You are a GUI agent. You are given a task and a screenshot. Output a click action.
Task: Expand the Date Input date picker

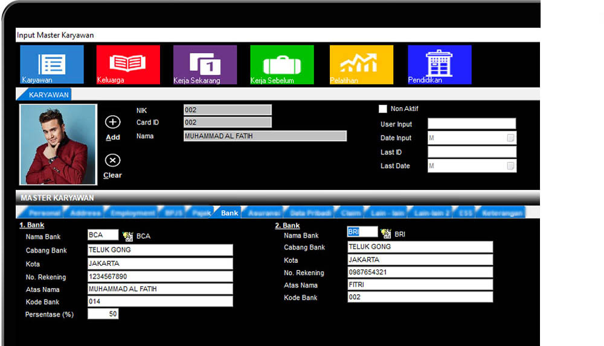pos(510,138)
